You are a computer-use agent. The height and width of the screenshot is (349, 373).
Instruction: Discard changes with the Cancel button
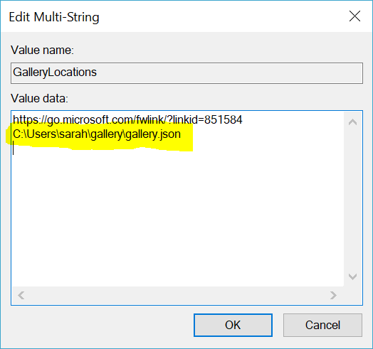point(322,325)
